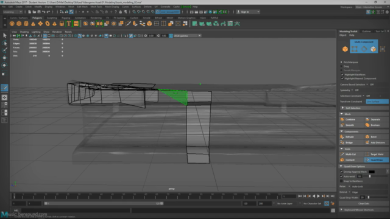Image resolution: width=390 pixels, height=219 pixels.
Task: Activate the Select tool arrow in toolbox
Action: click(4, 35)
